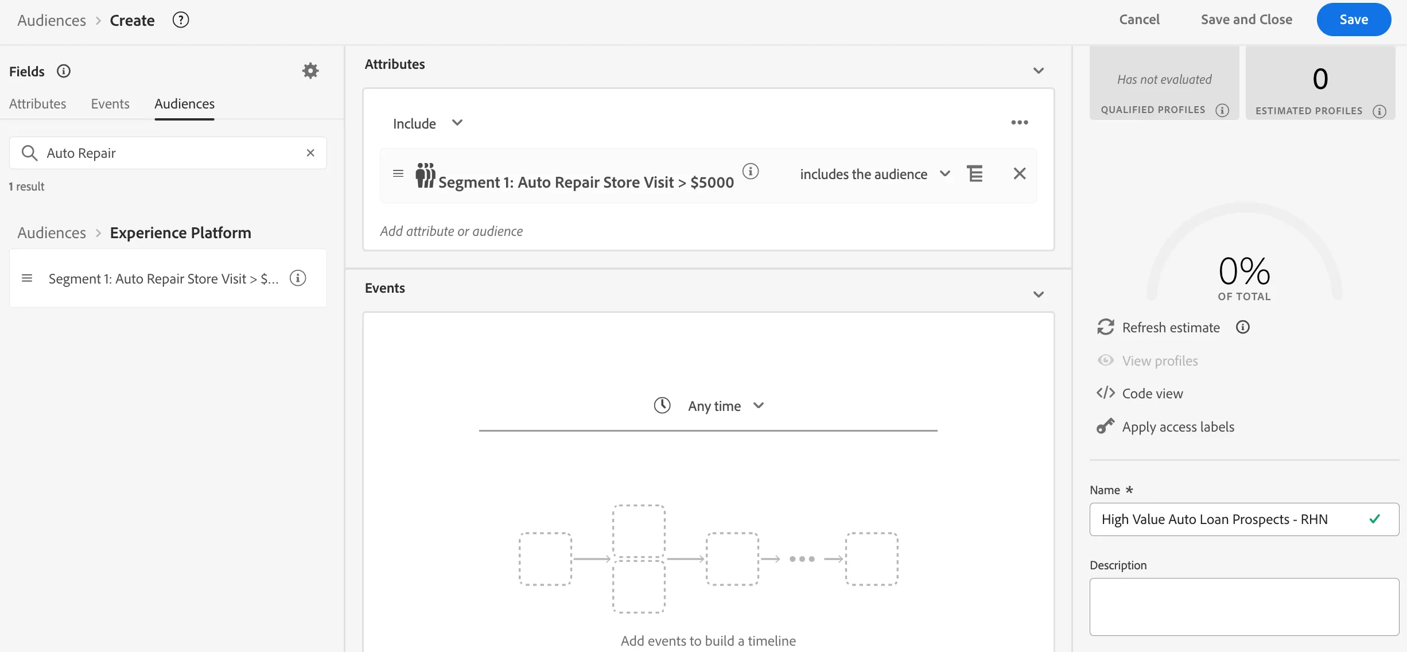Click Qualified Profiles info icon
The image size is (1407, 652).
tap(1222, 110)
